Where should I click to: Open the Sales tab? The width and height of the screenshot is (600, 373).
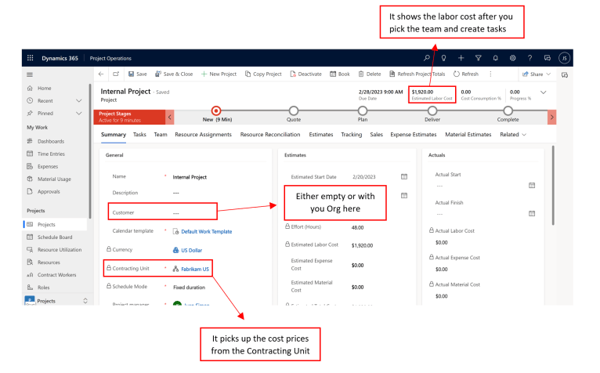[377, 135]
